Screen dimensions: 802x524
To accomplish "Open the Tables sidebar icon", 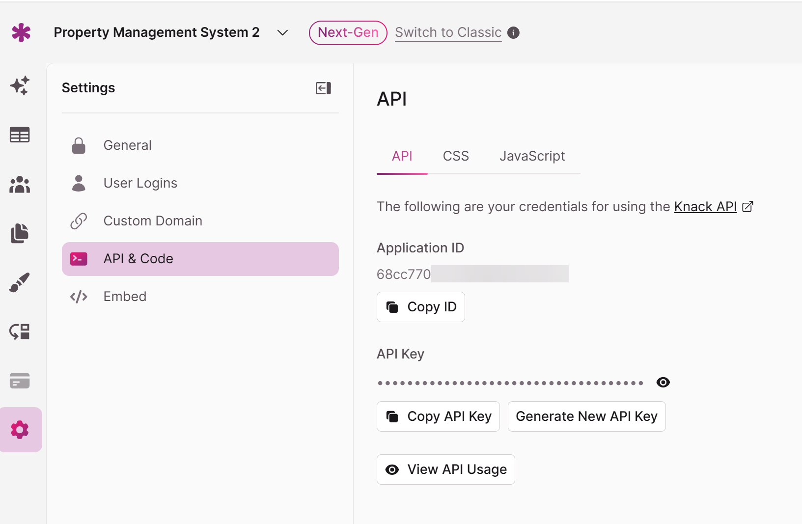I will [20, 135].
